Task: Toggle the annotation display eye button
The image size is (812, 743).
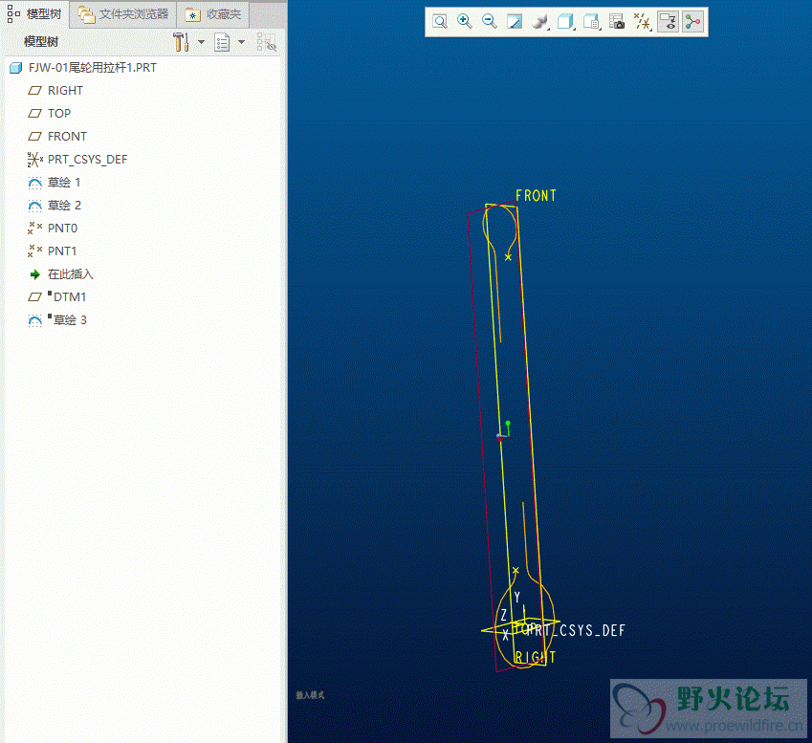Action: pyautogui.click(x=668, y=22)
